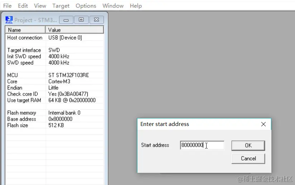Click the J-Flash icon in Project window
This screenshot has height=185, width=295.
point(9,20)
